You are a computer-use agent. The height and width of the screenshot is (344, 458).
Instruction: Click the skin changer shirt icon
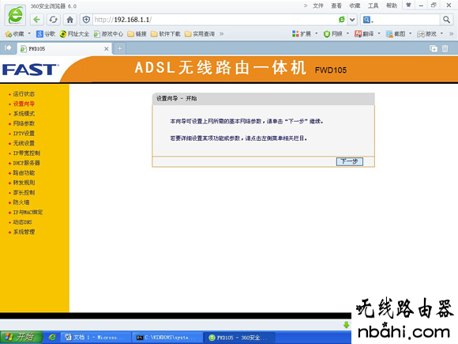coord(408,5)
